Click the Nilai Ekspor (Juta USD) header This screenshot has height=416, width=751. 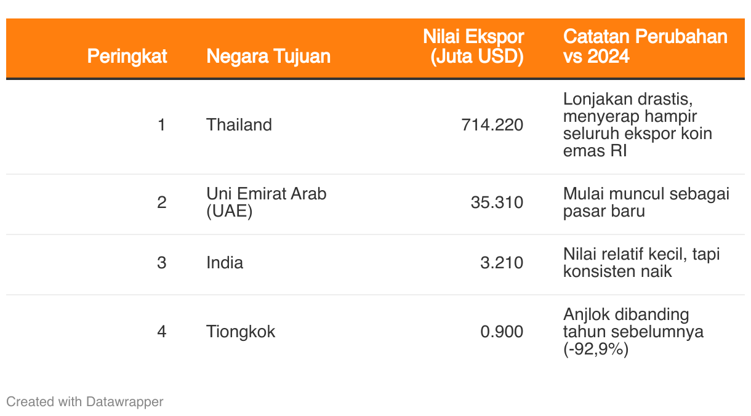click(474, 46)
